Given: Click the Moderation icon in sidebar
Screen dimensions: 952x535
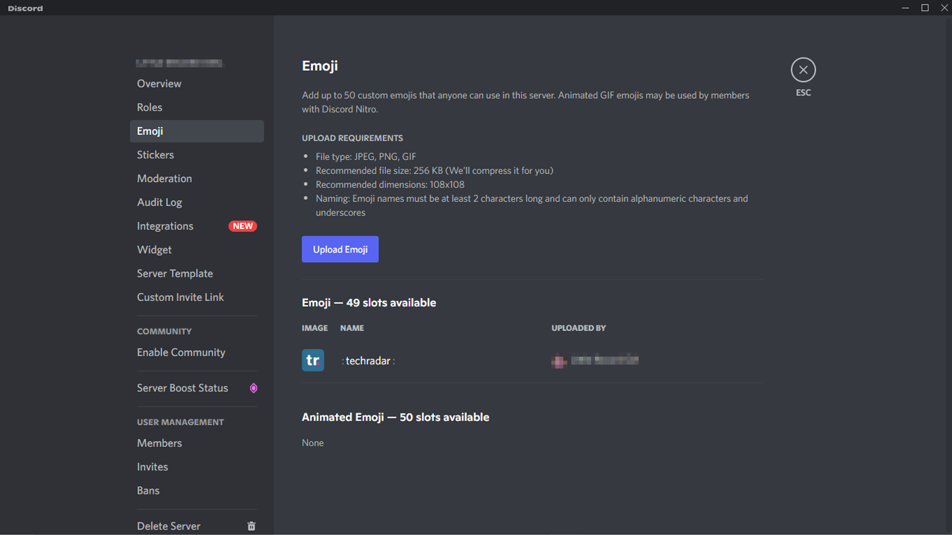Looking at the screenshot, I should (x=164, y=178).
